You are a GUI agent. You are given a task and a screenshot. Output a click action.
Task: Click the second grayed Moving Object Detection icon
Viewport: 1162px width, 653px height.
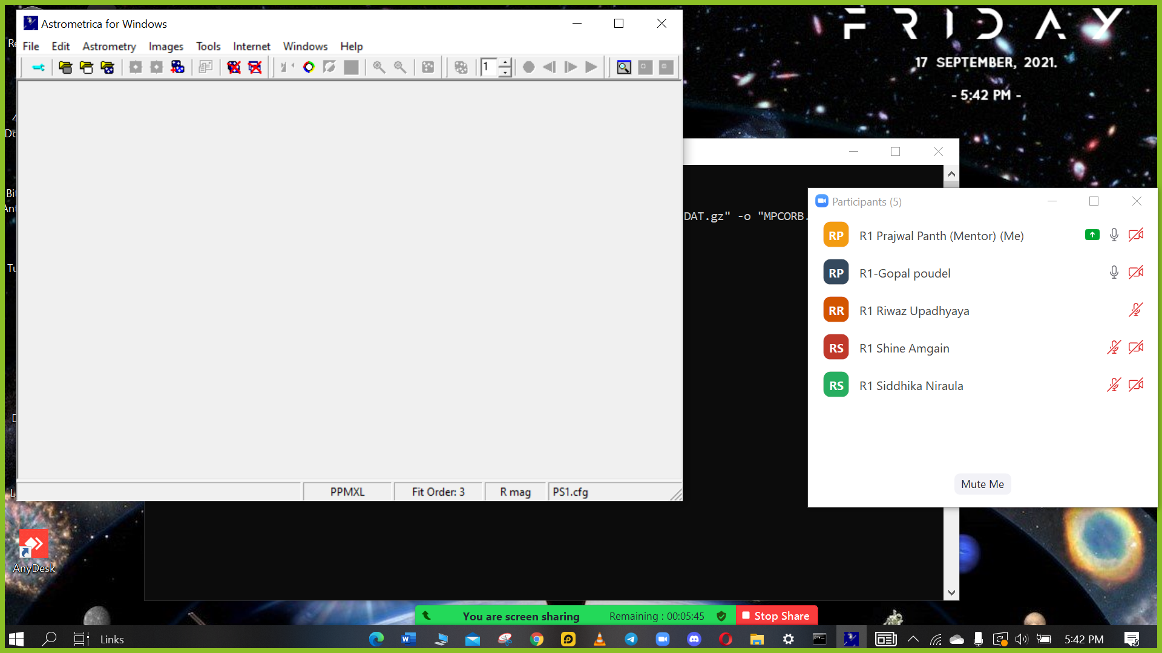[157, 67]
